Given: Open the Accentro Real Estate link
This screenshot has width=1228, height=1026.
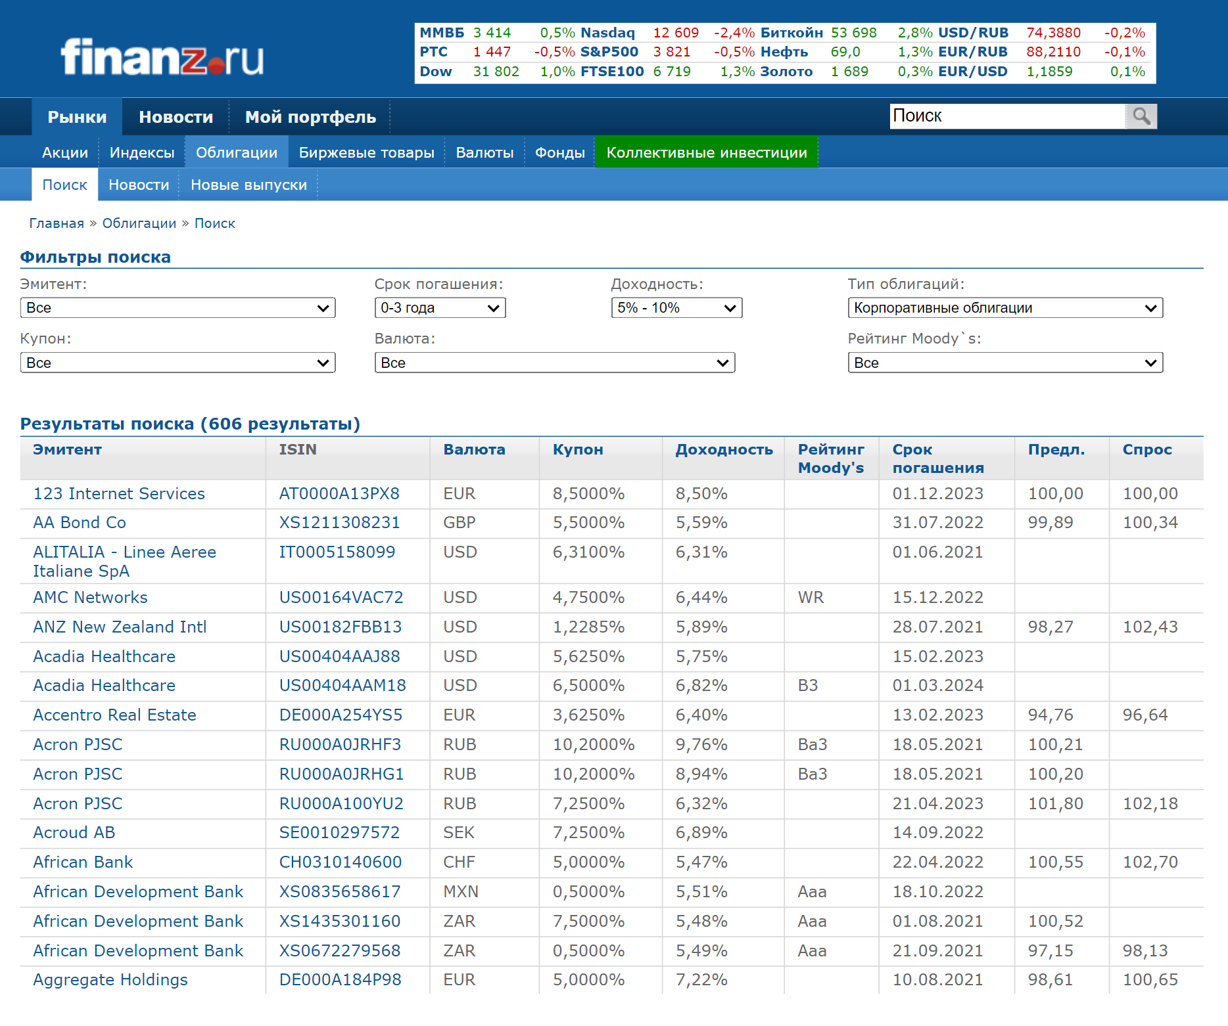Looking at the screenshot, I should tap(114, 715).
